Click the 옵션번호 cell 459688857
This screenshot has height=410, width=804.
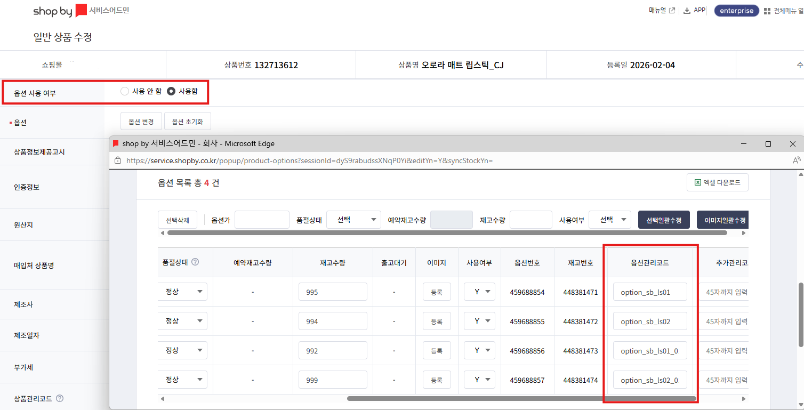pos(527,380)
